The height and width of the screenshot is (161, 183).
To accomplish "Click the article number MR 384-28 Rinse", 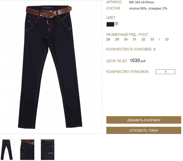I will [141, 2].
